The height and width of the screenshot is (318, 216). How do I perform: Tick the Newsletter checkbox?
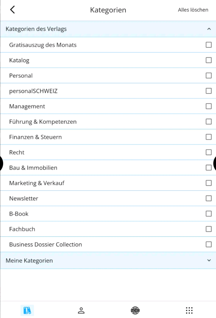pyautogui.click(x=209, y=198)
